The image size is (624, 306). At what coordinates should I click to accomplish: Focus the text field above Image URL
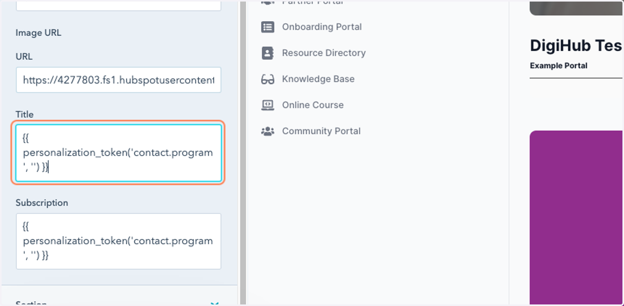coord(119,5)
